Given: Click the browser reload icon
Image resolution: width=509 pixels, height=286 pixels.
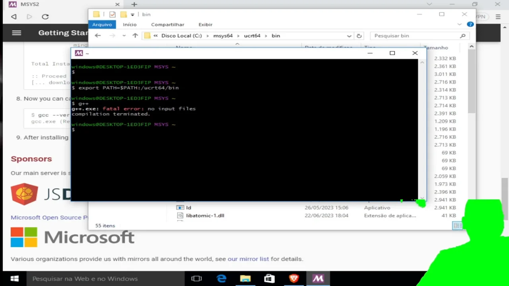Looking at the screenshot, I should tap(45, 17).
